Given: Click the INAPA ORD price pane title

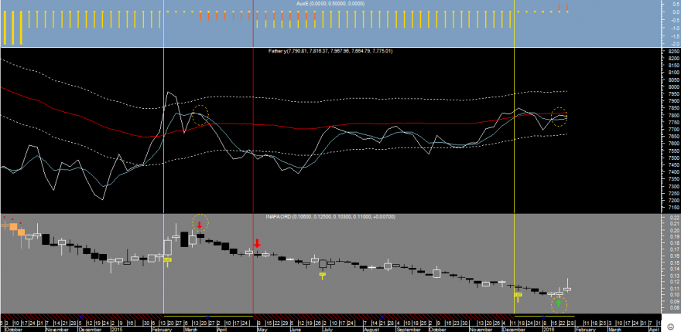Looking at the screenshot, I should click(330, 216).
